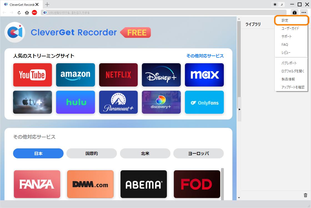Click the red REC record button
Viewport: 311px width, 208px height.
click(x=34, y=12)
